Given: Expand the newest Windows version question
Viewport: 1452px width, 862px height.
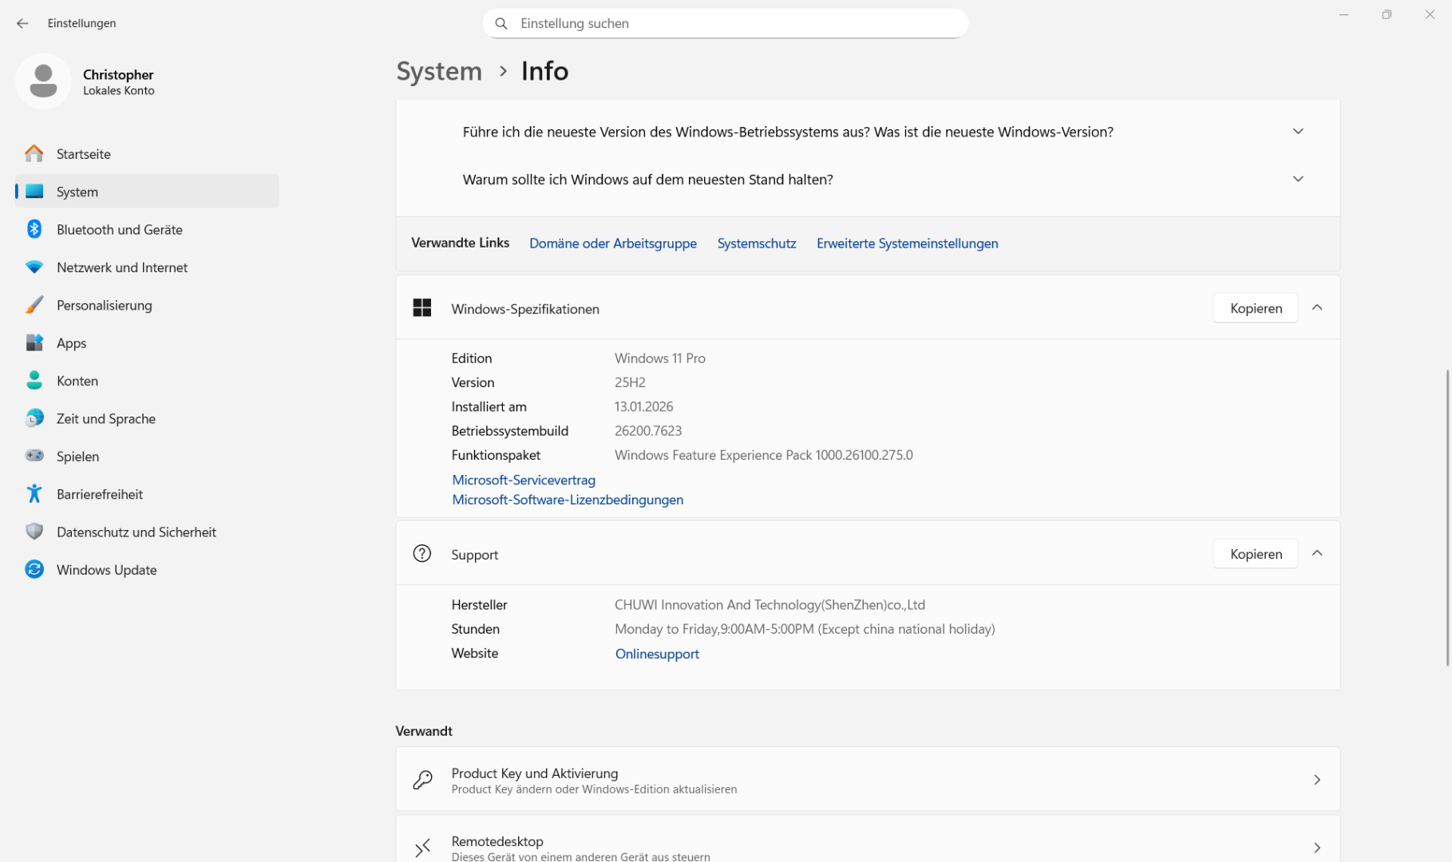Looking at the screenshot, I should tap(1298, 132).
